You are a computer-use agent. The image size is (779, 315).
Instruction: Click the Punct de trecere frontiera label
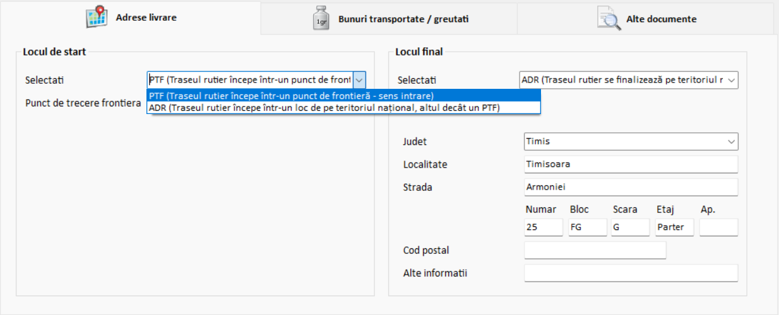[x=83, y=103]
